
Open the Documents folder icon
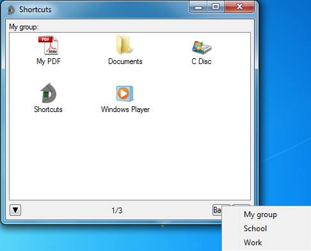click(x=125, y=45)
